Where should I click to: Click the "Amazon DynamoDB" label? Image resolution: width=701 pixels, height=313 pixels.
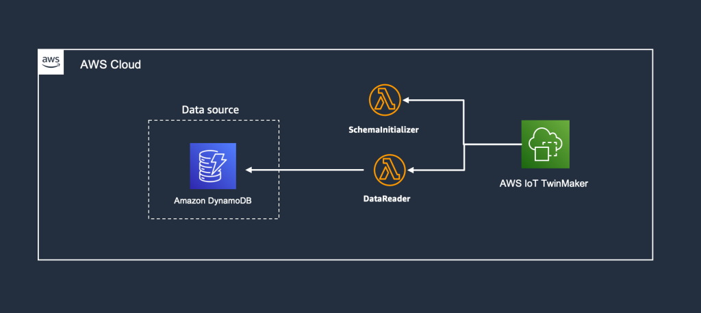pos(213,201)
